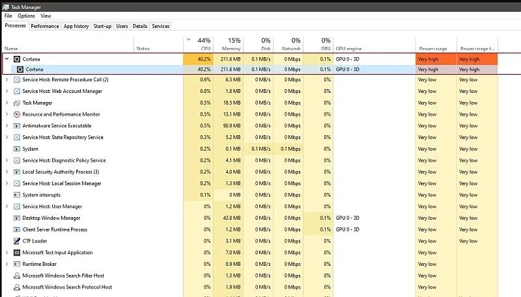The height and width of the screenshot is (297, 521).
Task: Sort by the GPU engine column header
Action: 374,44
